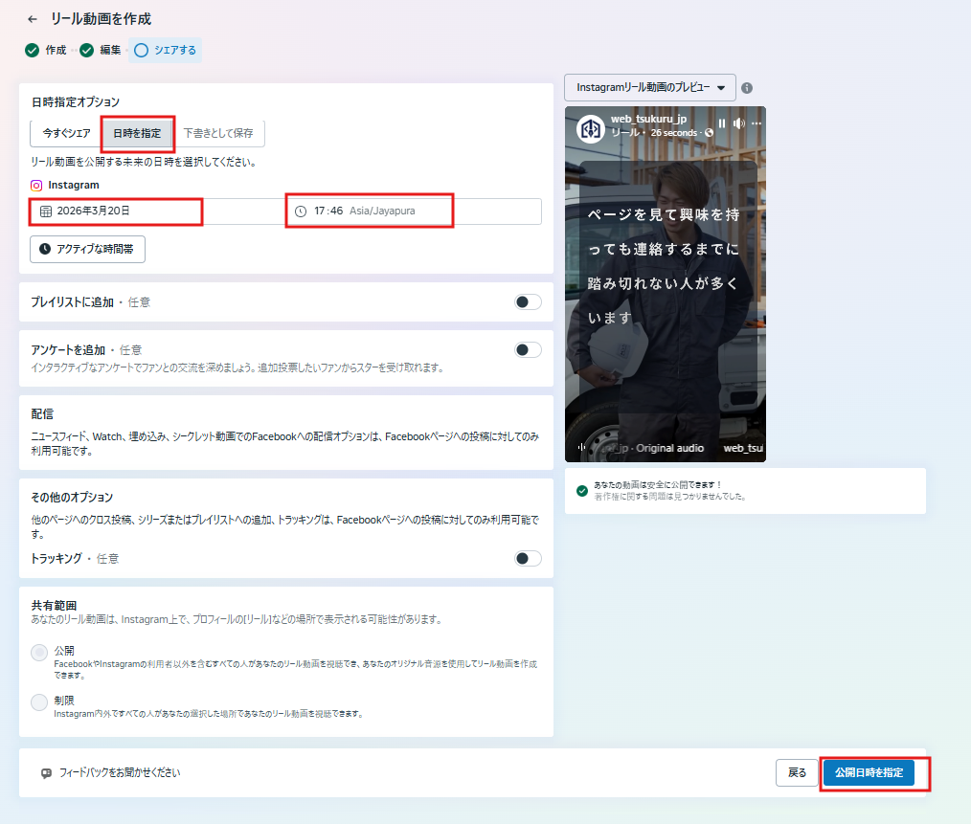This screenshot has width=971, height=824.
Task: Select the 制限 radio button
Action: [x=39, y=702]
